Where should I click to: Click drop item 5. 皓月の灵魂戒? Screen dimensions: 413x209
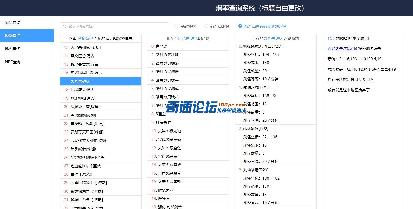point(188,89)
